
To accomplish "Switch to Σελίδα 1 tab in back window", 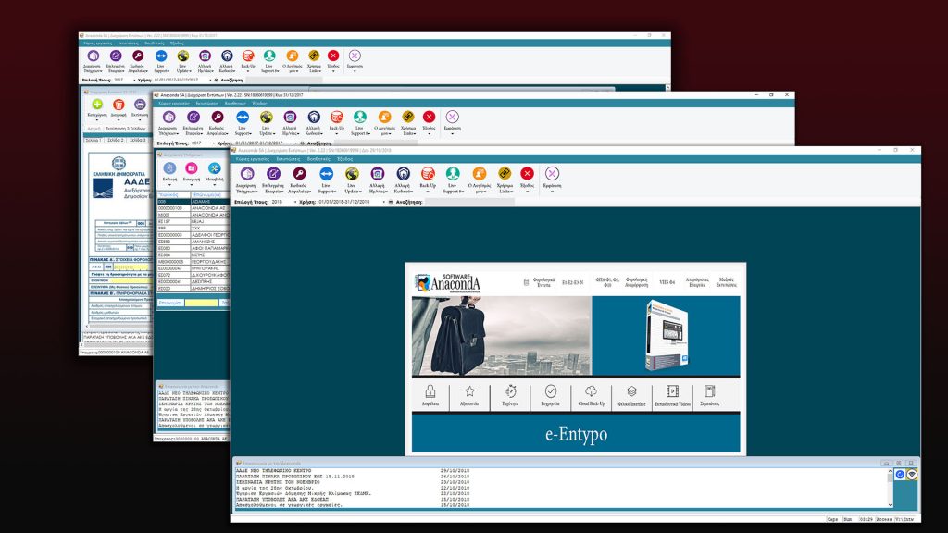I will 94,141.
